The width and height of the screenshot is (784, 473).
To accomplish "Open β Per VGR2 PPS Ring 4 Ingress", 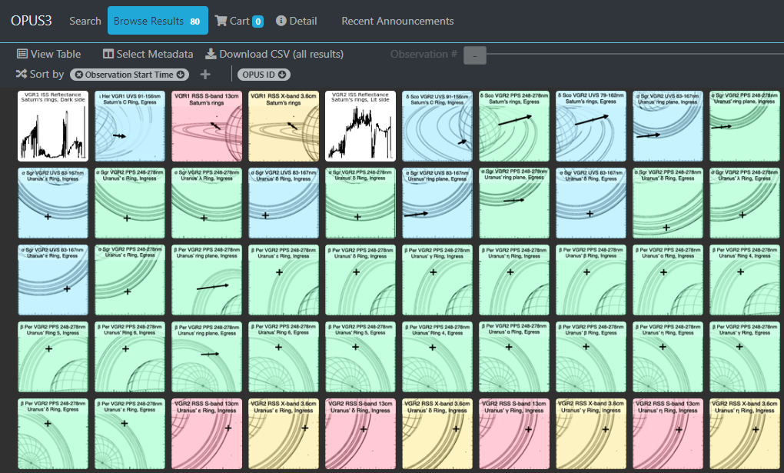I will coord(745,280).
